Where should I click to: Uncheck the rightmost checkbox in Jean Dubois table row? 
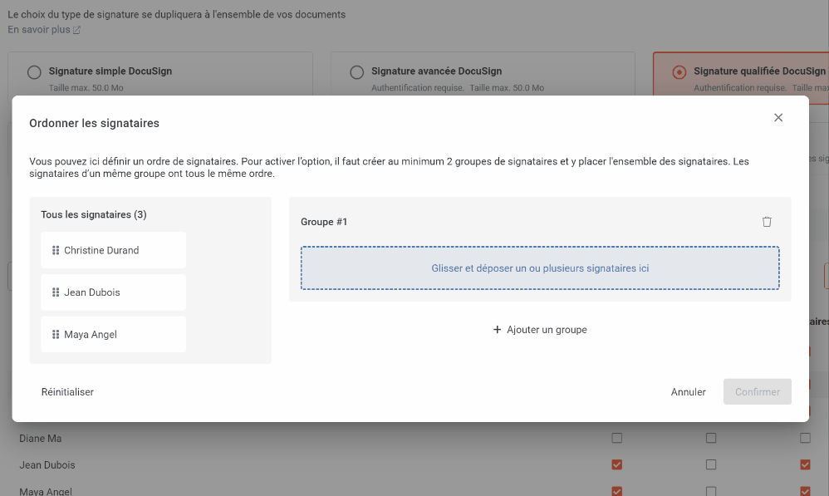pos(805,464)
